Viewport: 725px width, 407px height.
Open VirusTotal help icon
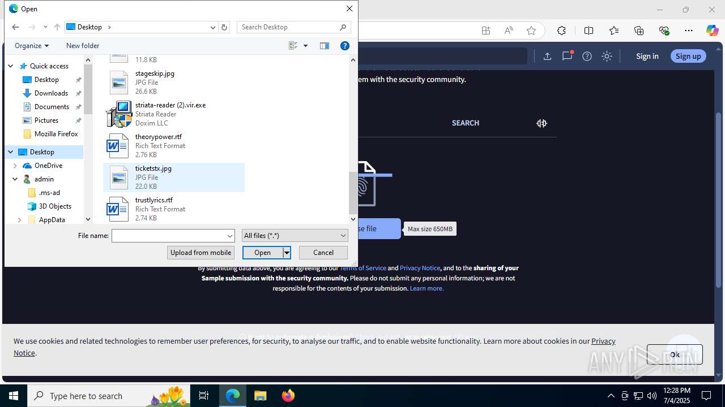click(587, 56)
